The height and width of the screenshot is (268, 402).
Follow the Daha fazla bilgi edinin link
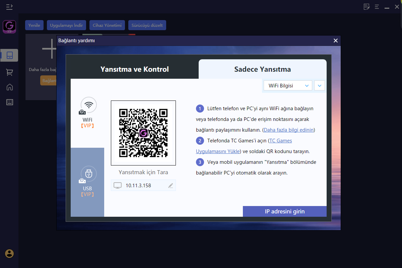(x=289, y=130)
